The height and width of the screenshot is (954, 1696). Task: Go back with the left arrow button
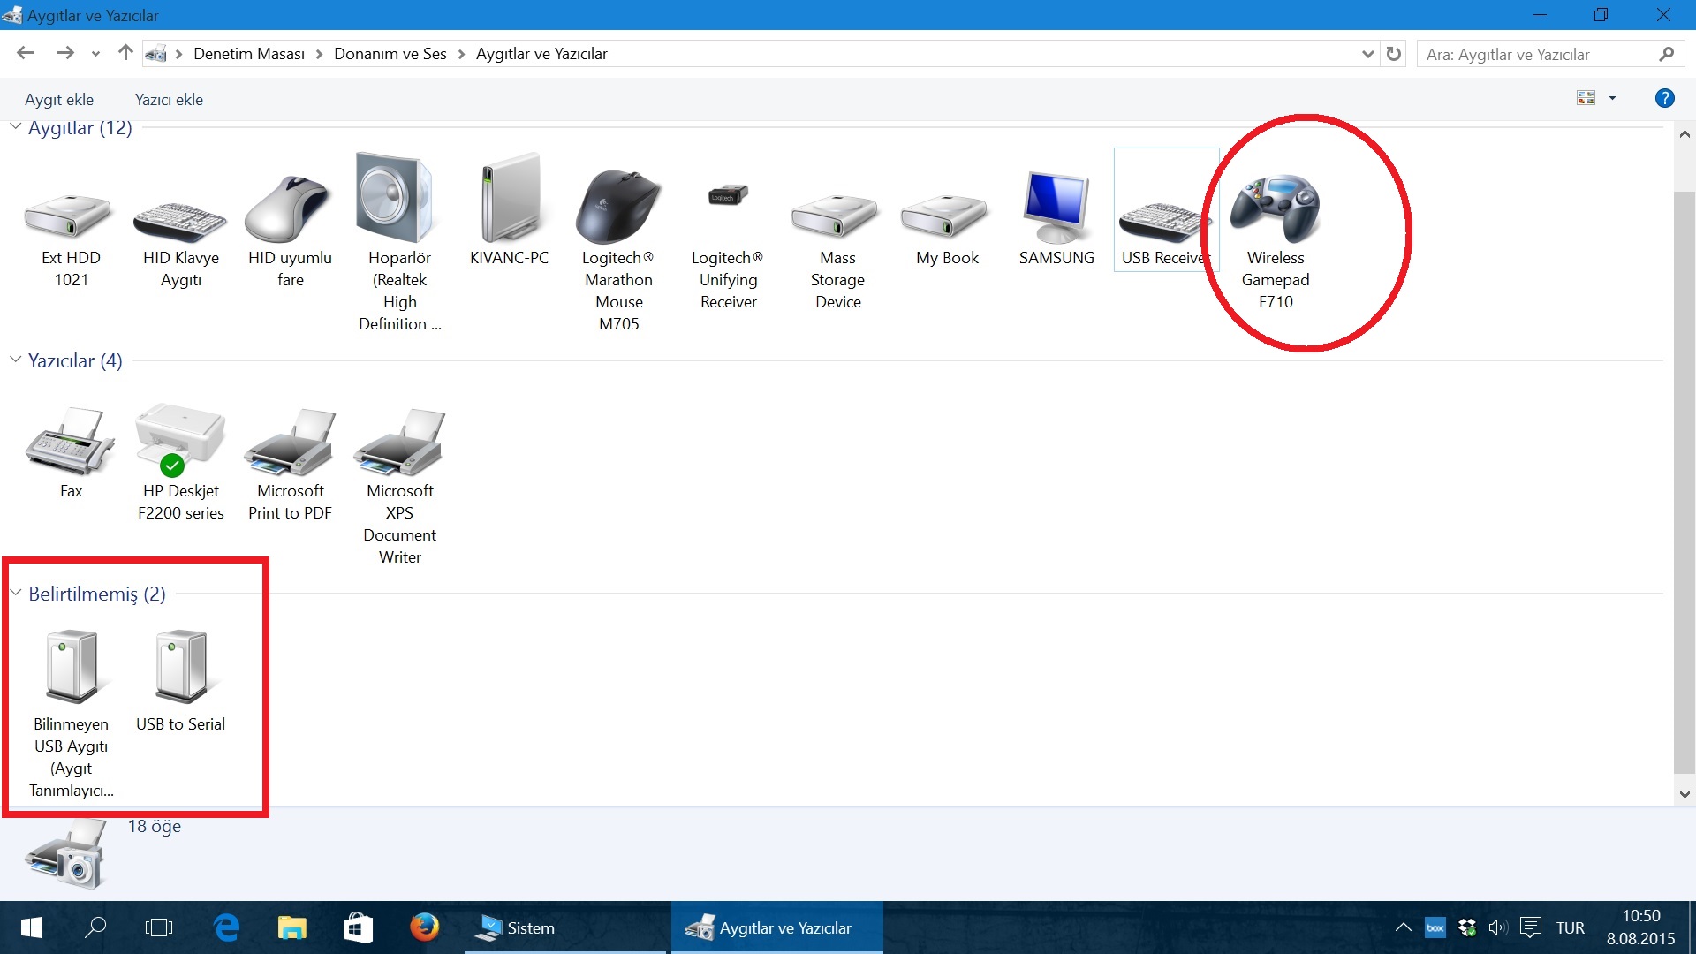coord(25,53)
